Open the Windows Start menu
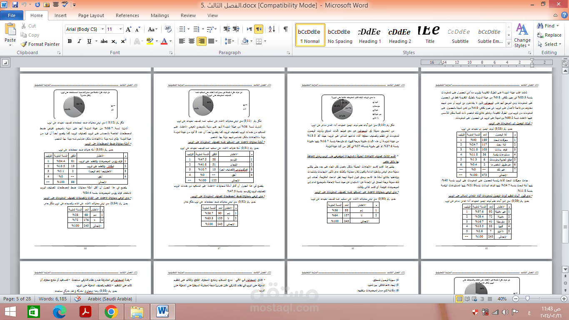 10,311
